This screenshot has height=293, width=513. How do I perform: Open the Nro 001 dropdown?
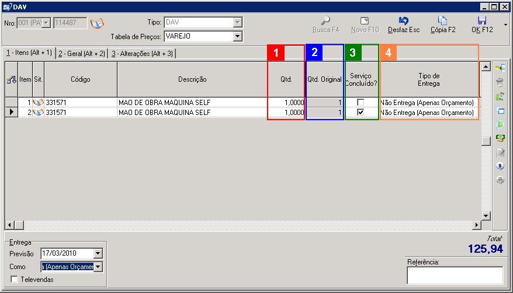tap(46, 23)
